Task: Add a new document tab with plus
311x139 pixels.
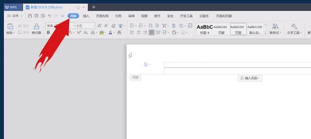Action: [x=94, y=7]
